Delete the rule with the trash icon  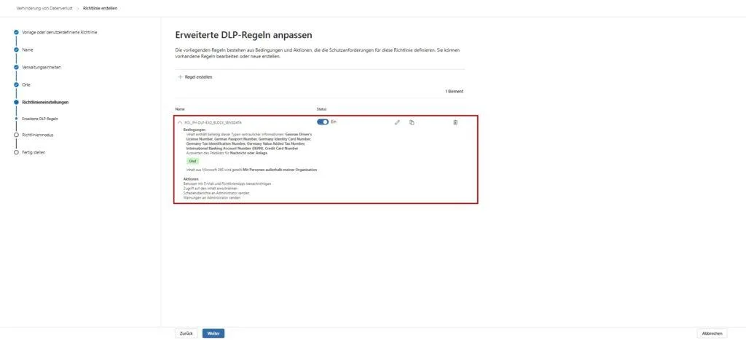(455, 122)
